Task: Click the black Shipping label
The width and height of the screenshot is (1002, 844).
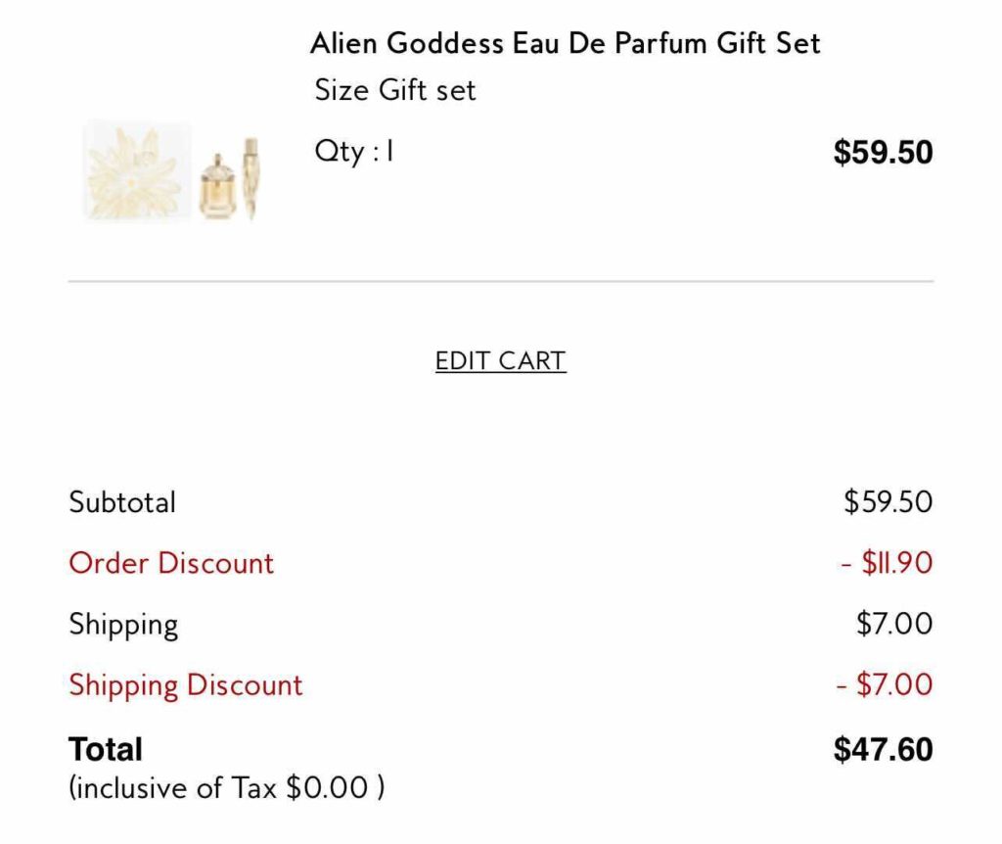Action: 123,625
